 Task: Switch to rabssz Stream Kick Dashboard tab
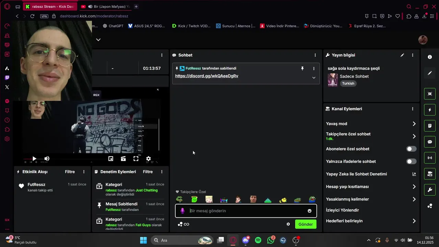tap(49, 7)
